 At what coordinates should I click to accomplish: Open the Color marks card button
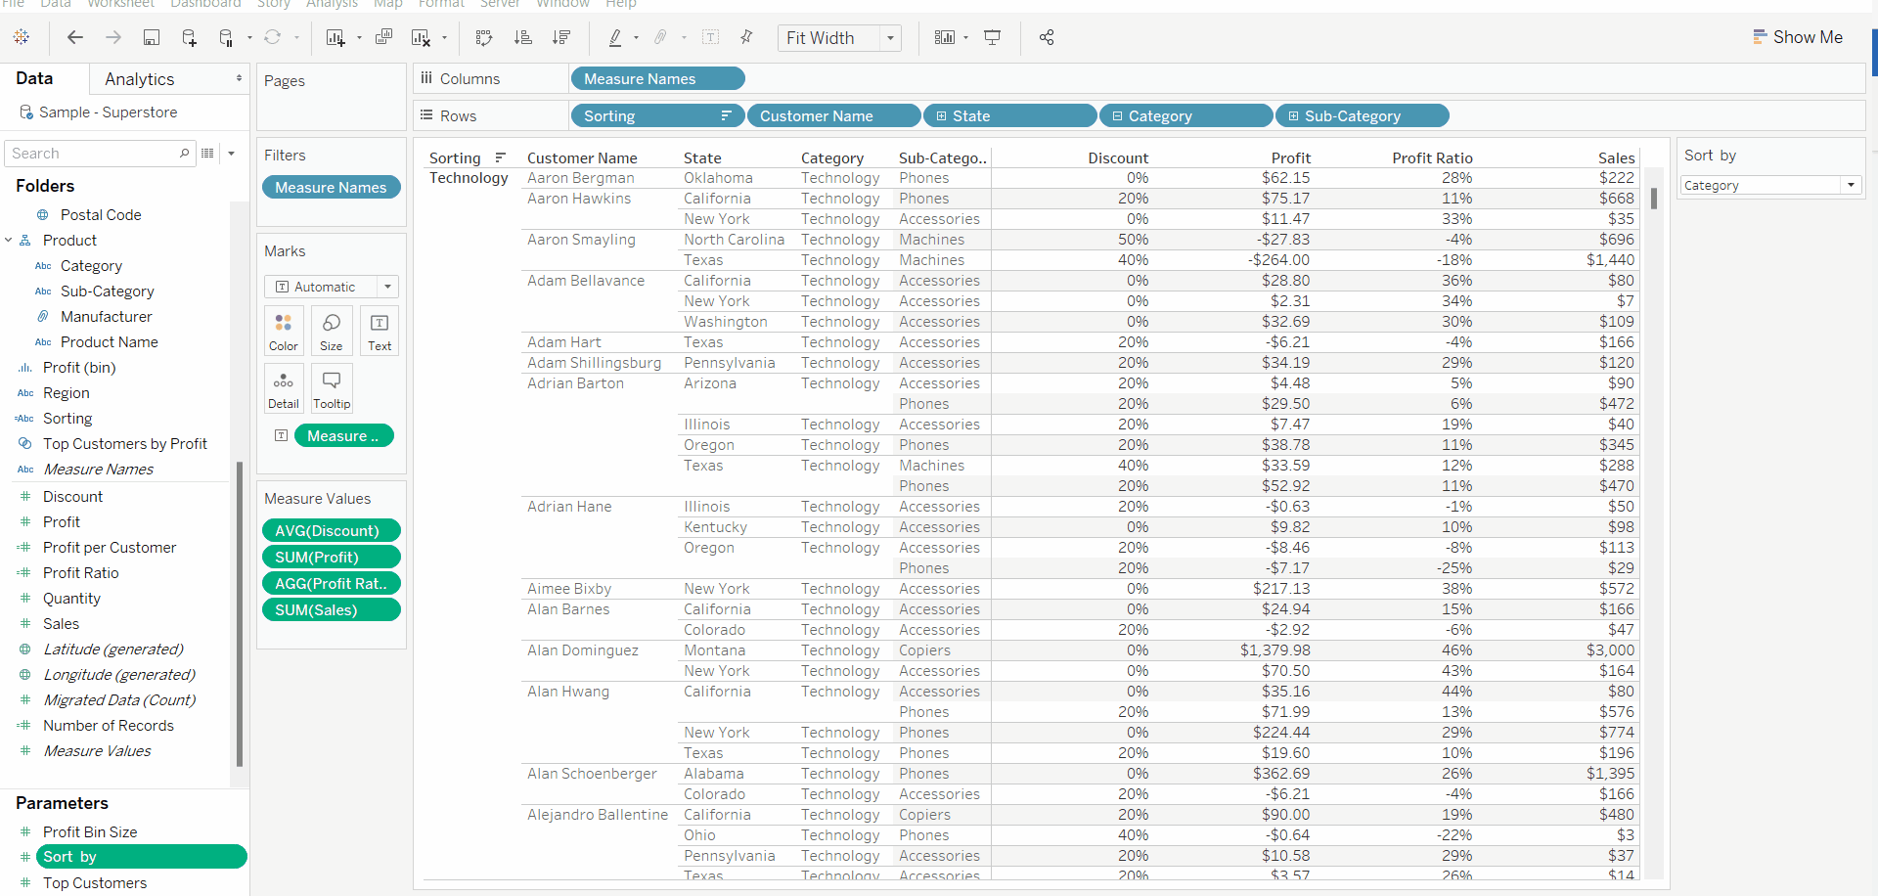pos(284,332)
